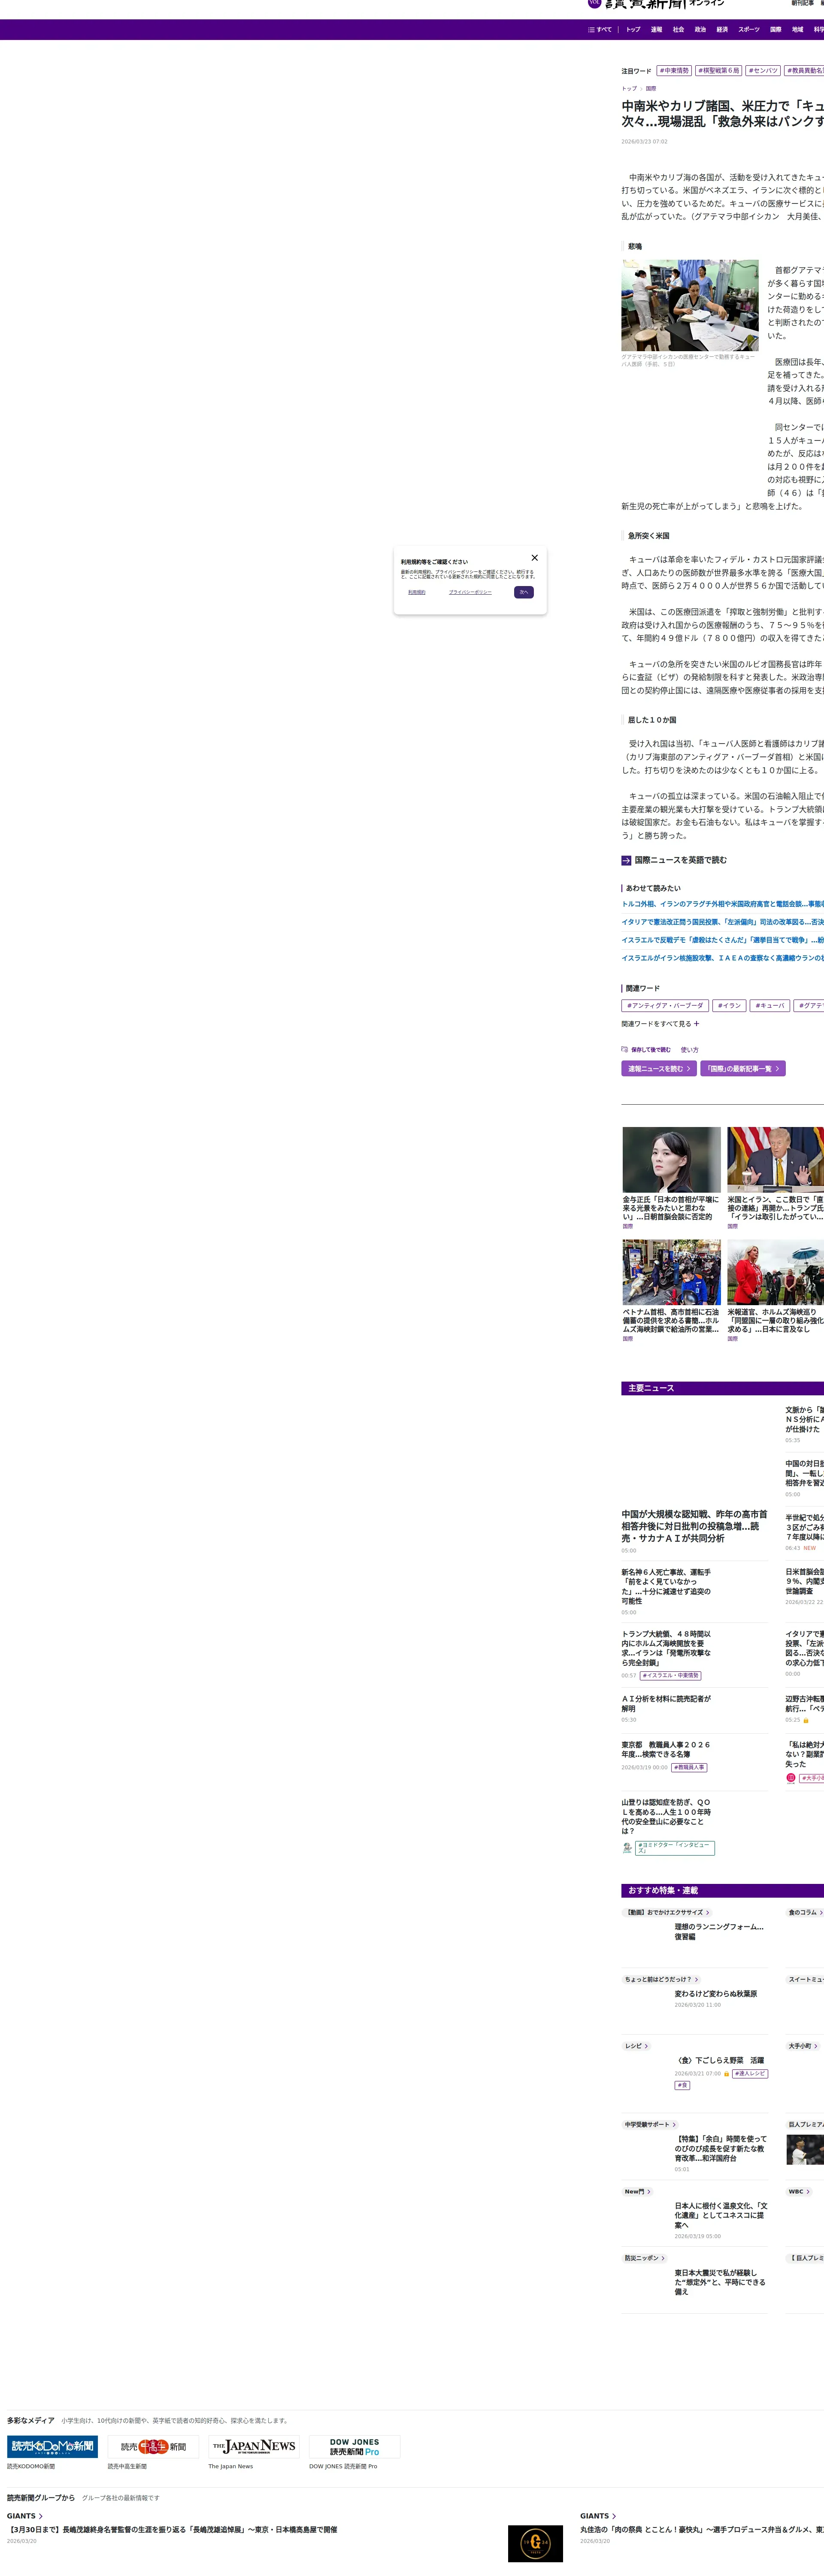The width and height of the screenshot is (824, 2576).
Task: Open the #達人レシピ tag
Action: [750, 2074]
